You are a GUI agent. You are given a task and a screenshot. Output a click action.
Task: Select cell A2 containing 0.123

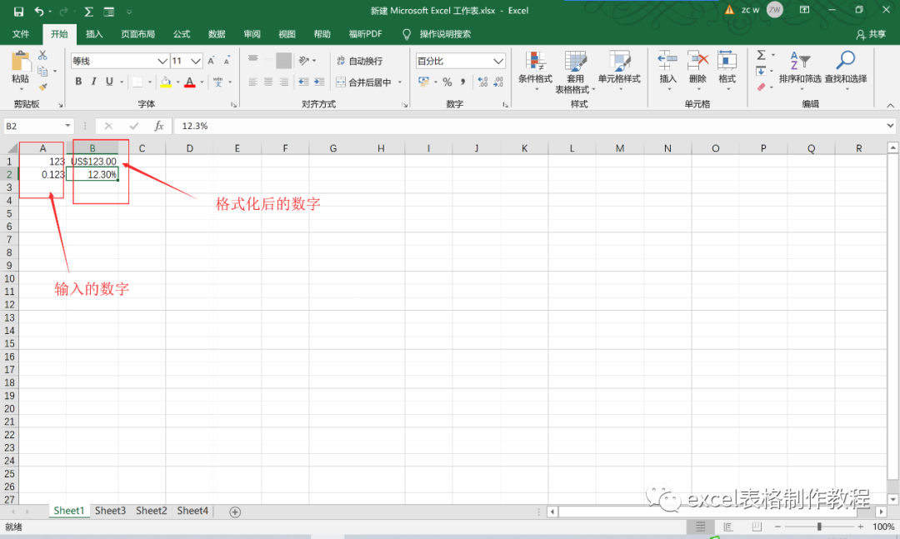click(42, 174)
